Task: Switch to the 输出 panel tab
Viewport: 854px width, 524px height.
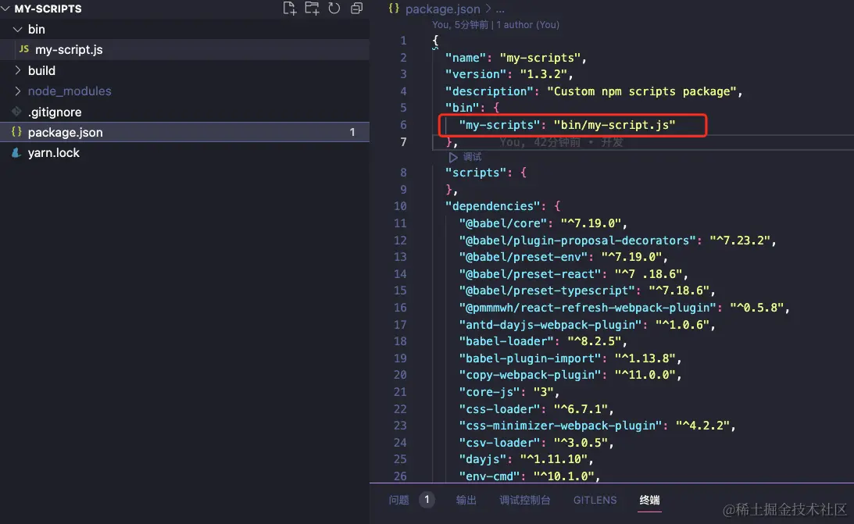Action: point(466,500)
